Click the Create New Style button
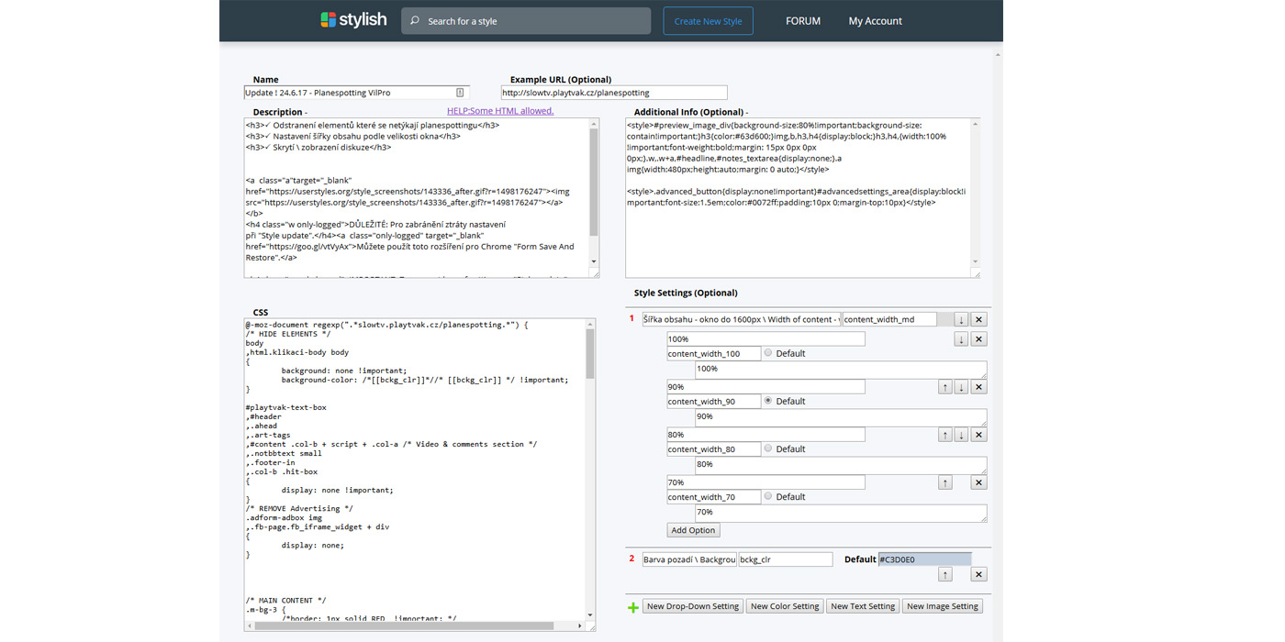 (x=708, y=21)
